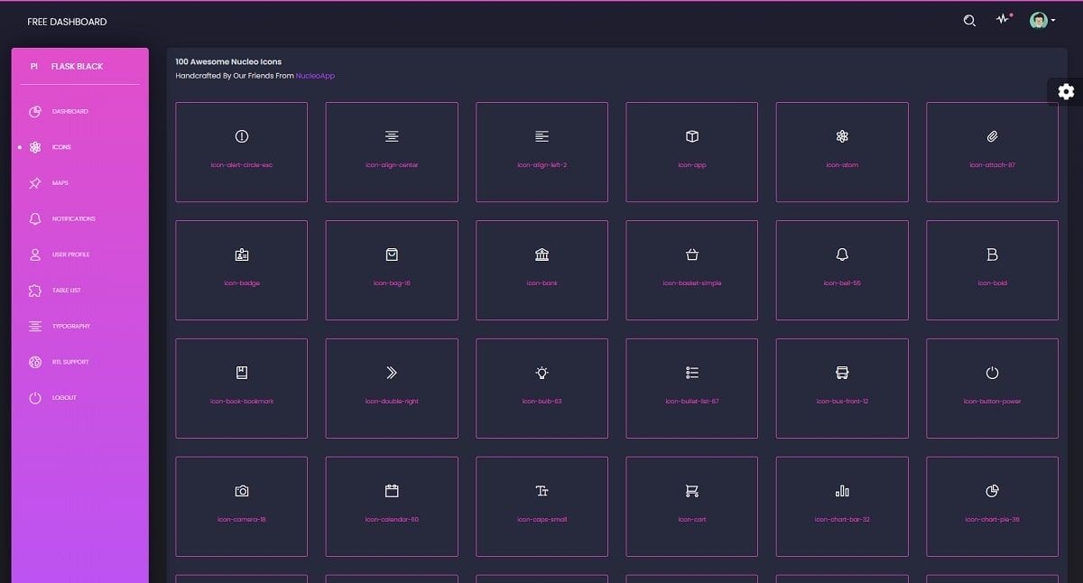Viewport: 1083px width, 583px height.
Task: Click the icon-attach-87 paperclip tile
Action: coord(992,152)
